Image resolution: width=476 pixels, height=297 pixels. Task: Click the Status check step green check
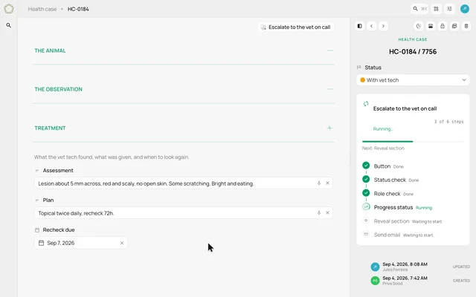(366, 179)
